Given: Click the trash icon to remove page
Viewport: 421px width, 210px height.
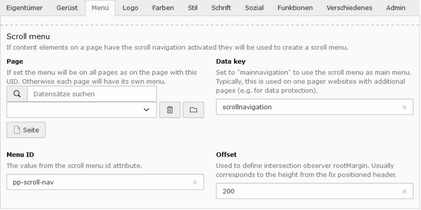Looking at the screenshot, I should (170, 110).
